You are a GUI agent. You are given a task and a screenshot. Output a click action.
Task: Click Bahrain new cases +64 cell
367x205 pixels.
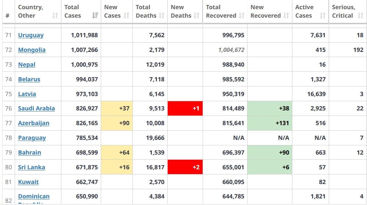coord(117,152)
